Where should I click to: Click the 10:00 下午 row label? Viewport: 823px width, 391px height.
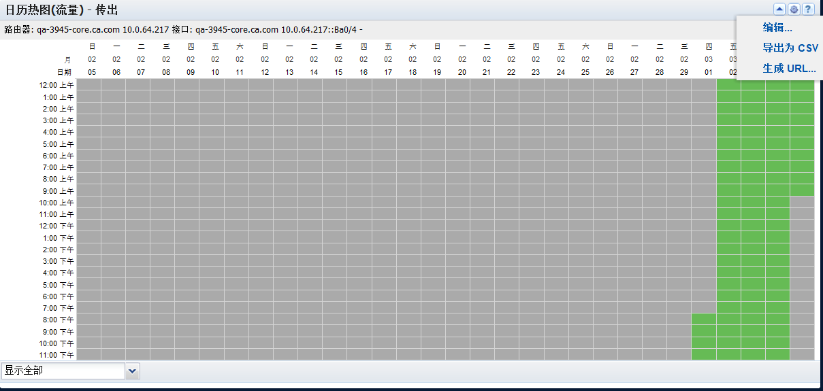[x=58, y=343]
